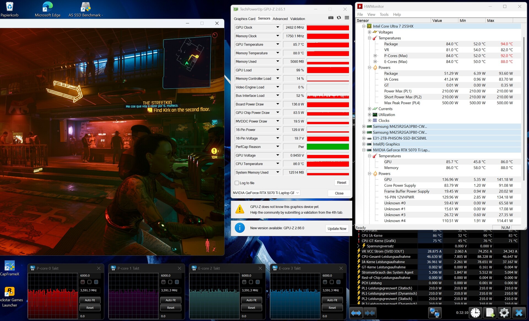529x321 pixels.
Task: Toggle the middle box in P-core 1 Takt
Action: pyautogui.click(x=170, y=282)
